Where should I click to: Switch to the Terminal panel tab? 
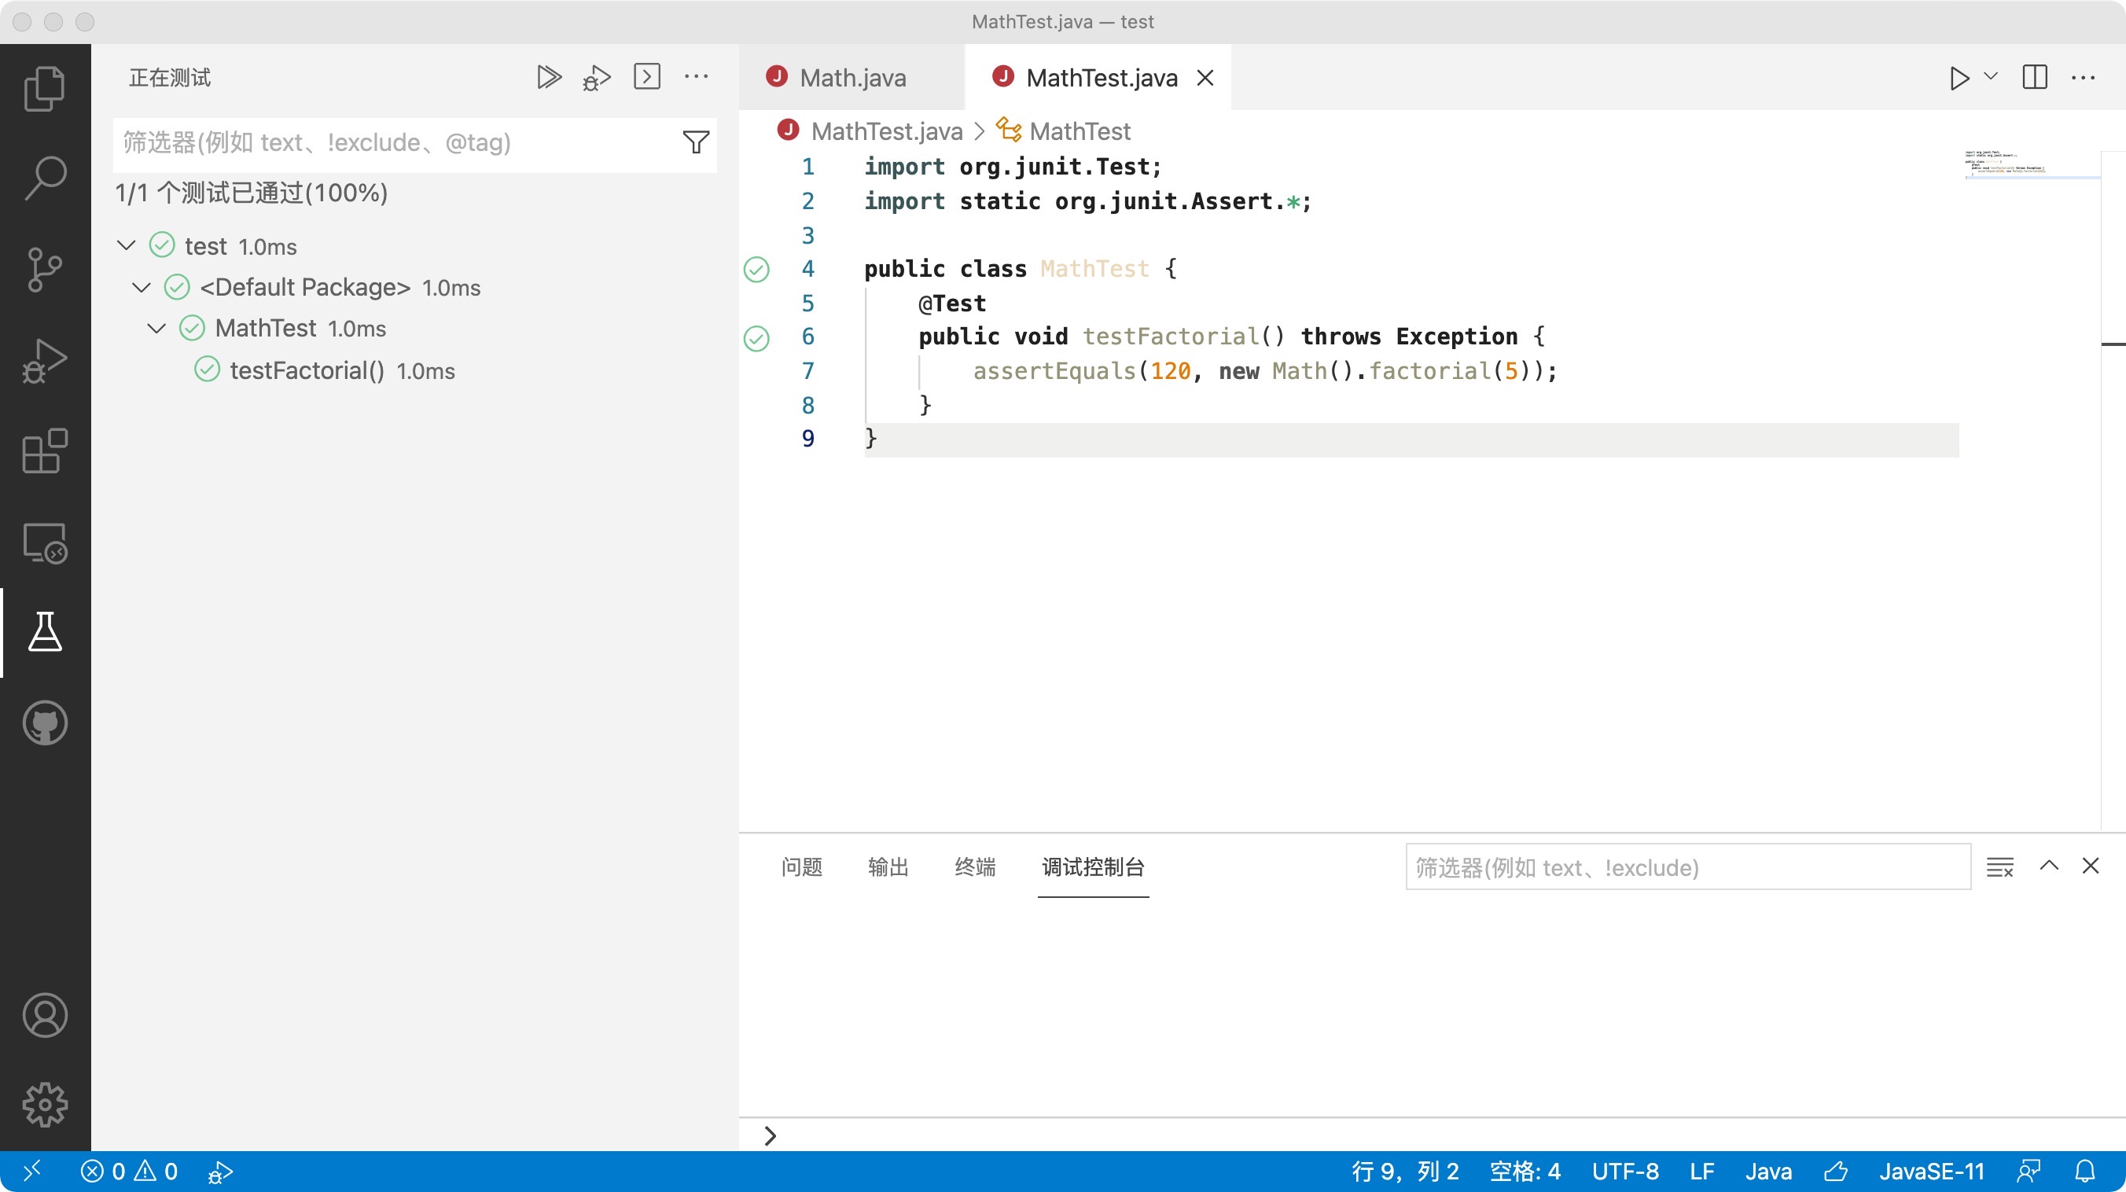point(975,866)
